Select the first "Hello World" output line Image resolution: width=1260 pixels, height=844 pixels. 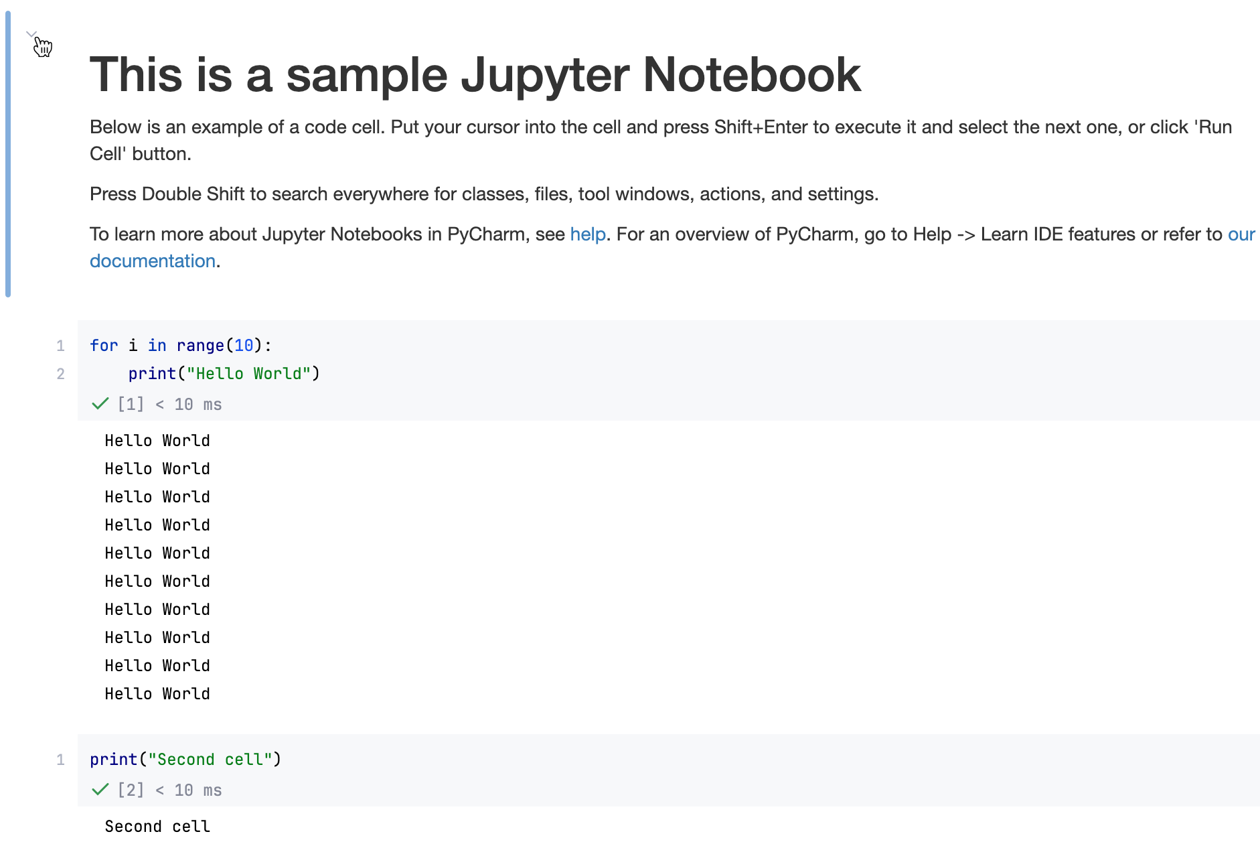click(157, 440)
